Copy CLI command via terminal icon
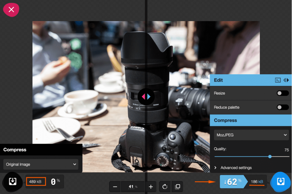292x194 pixels. 277,80
